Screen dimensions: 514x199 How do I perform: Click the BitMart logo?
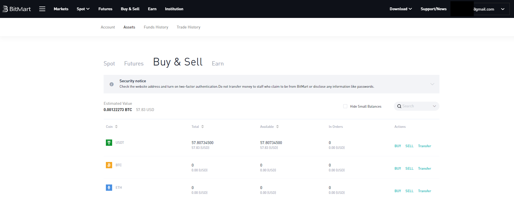pyautogui.click(x=17, y=9)
